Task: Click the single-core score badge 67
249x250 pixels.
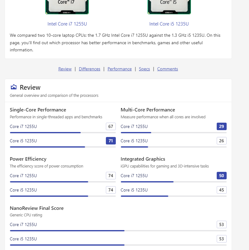Action: 111,126
